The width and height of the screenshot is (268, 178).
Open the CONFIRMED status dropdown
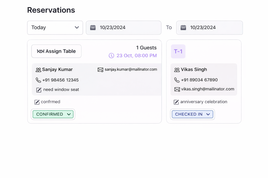(x=53, y=114)
